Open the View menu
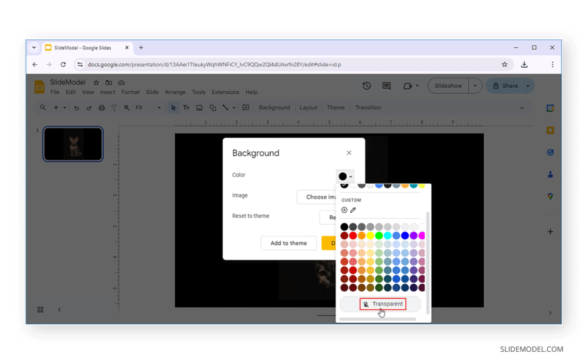This screenshot has width=587, height=364. [x=88, y=92]
